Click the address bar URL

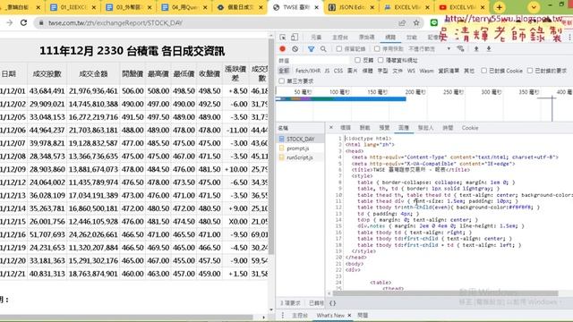click(x=115, y=22)
